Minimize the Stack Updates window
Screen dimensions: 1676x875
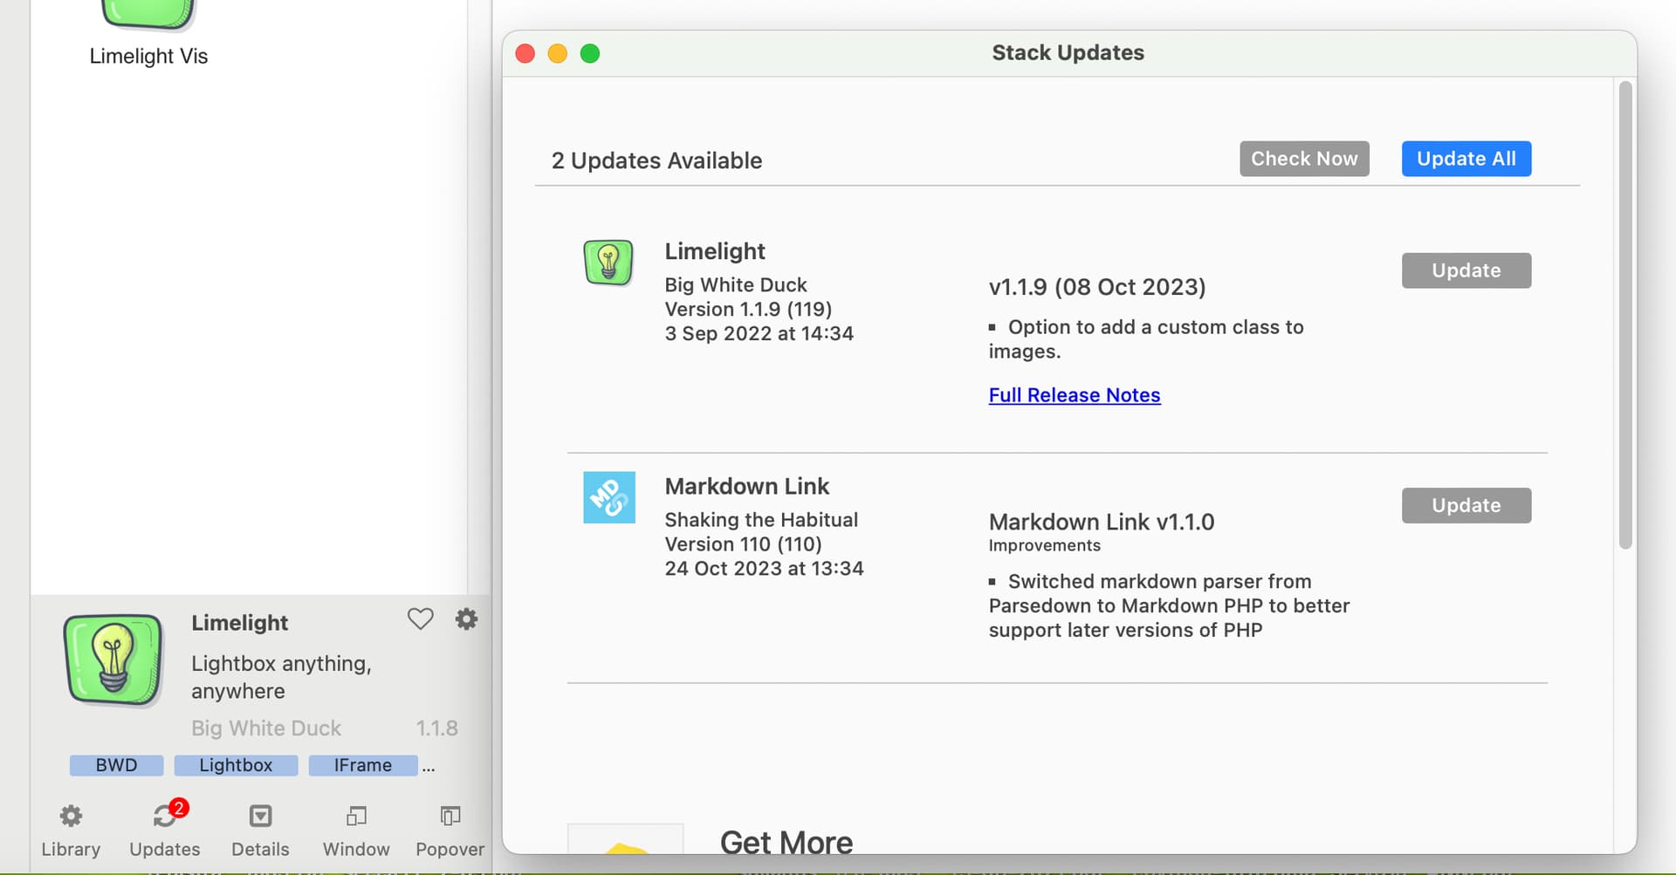tap(558, 53)
